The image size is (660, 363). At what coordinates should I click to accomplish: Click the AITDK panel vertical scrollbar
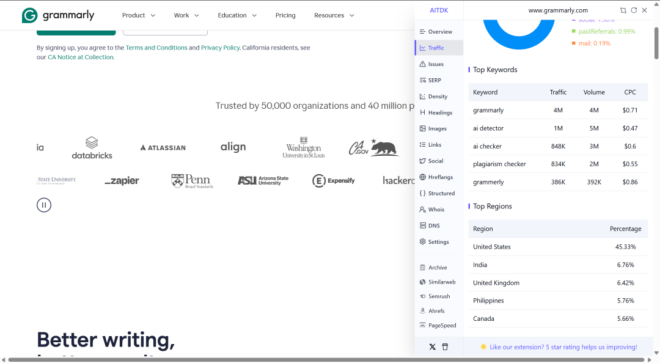[656, 43]
